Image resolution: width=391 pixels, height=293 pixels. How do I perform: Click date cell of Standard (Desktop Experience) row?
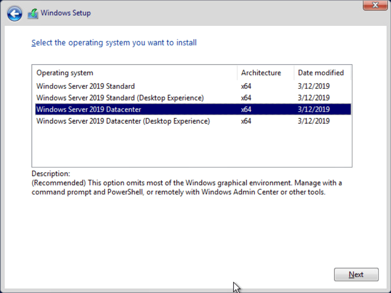314,98
